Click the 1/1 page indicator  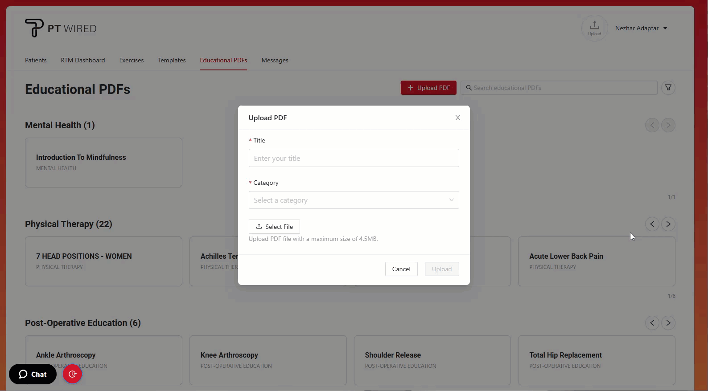(x=671, y=197)
